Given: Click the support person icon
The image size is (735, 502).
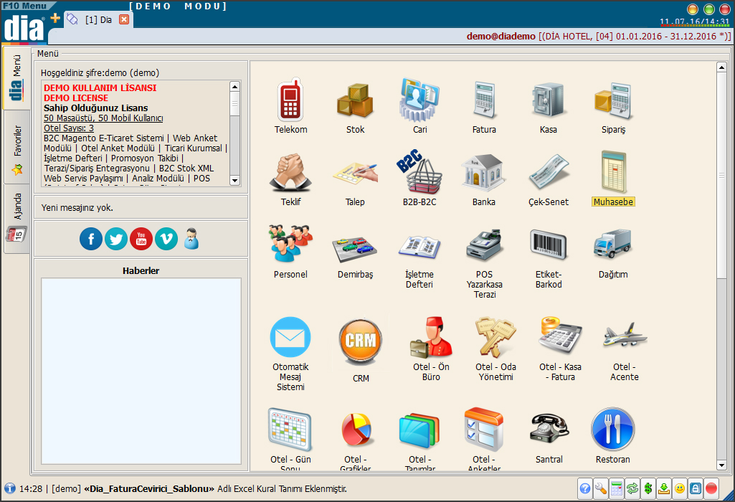Looking at the screenshot, I should pyautogui.click(x=191, y=239).
